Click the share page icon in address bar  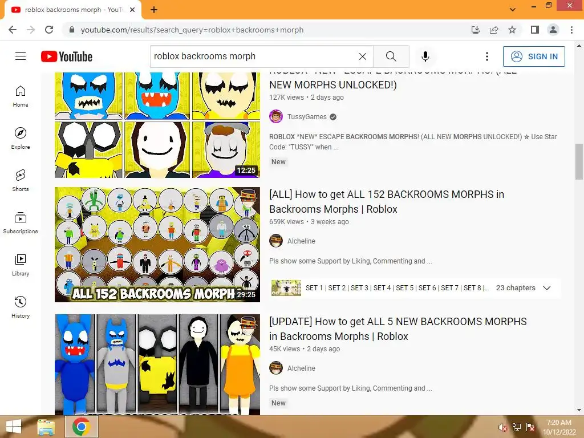click(x=494, y=30)
